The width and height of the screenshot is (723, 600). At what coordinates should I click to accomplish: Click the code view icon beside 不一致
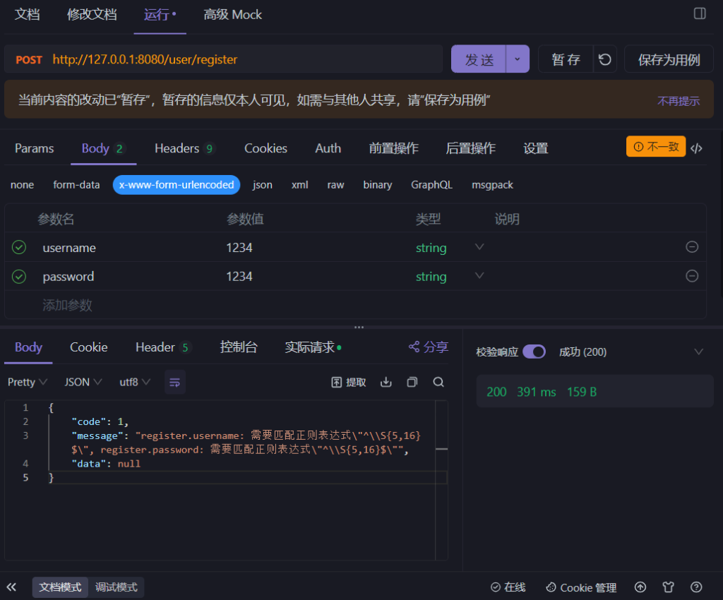point(696,148)
